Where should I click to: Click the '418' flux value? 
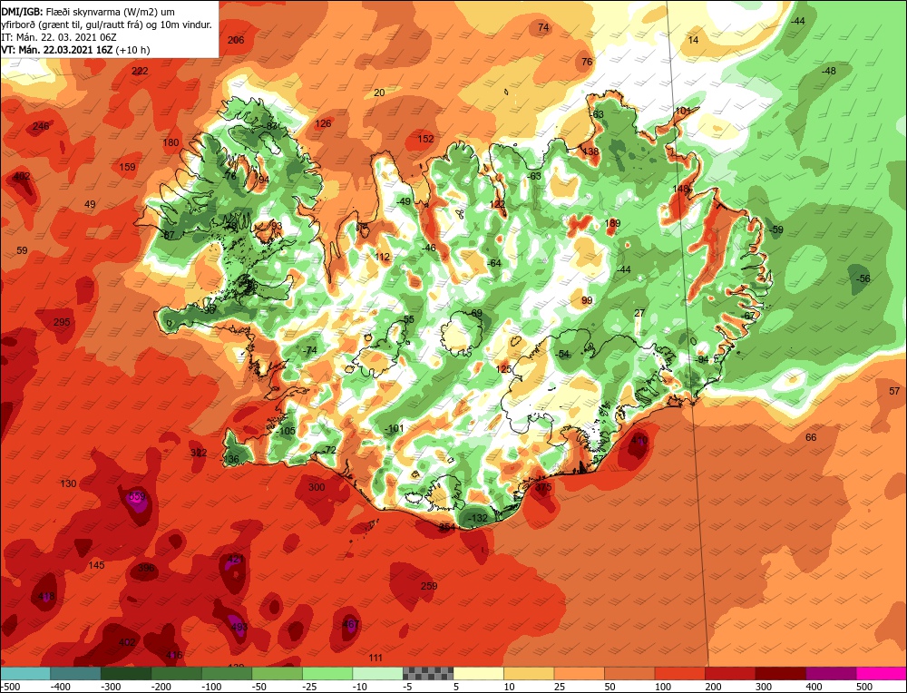[x=46, y=596]
